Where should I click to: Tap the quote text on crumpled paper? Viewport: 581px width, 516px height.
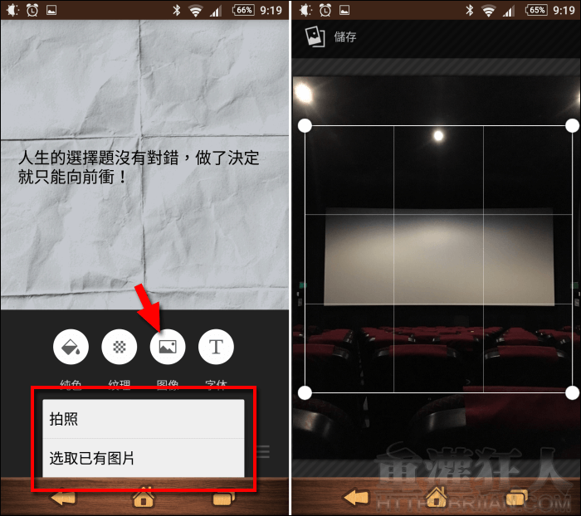(139, 167)
